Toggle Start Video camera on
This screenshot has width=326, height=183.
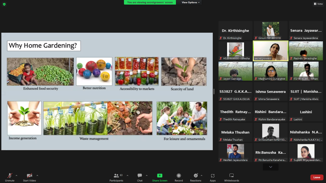click(29, 176)
